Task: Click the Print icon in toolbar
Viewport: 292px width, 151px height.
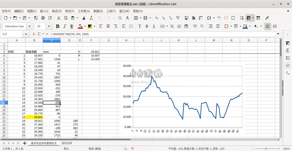Action: (x=43, y=18)
